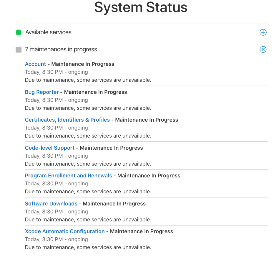Select the System Status heading
Viewport: 274px width, 258px height.
(141, 7)
